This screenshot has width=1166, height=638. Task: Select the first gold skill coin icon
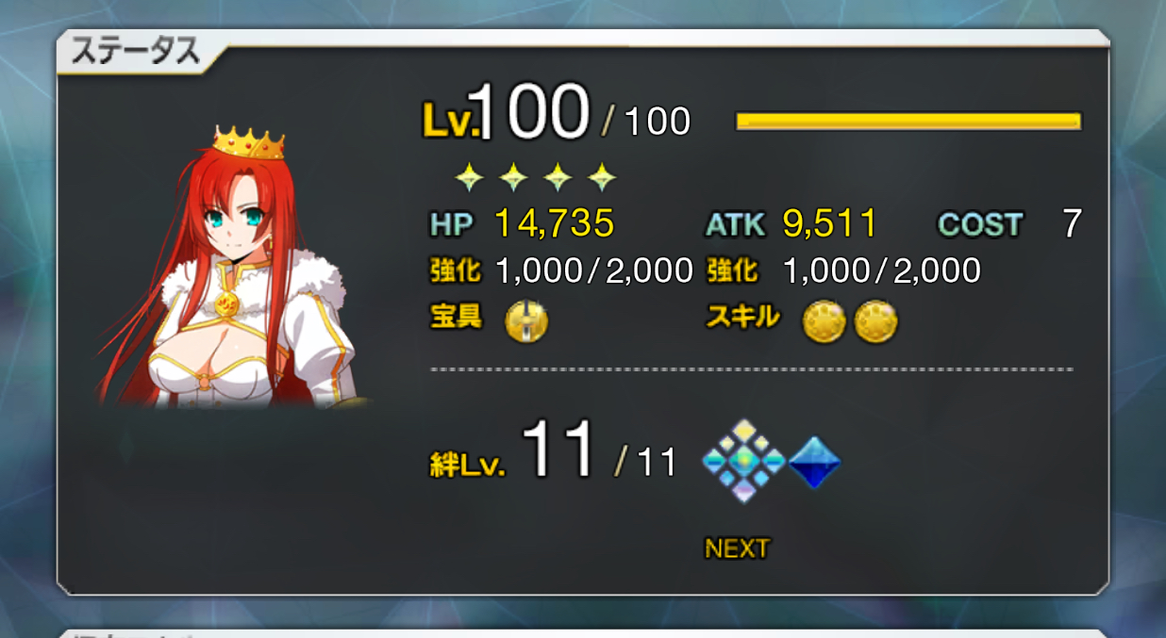823,322
